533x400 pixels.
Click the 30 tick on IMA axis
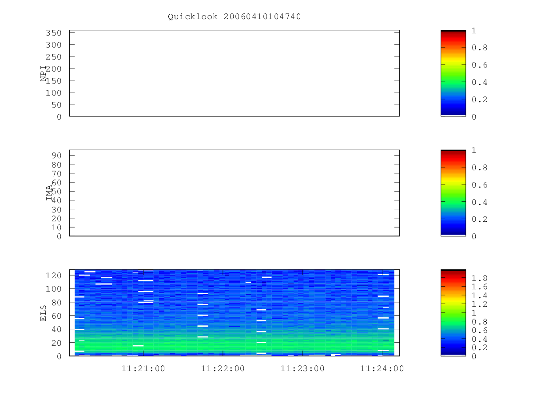[56, 209]
